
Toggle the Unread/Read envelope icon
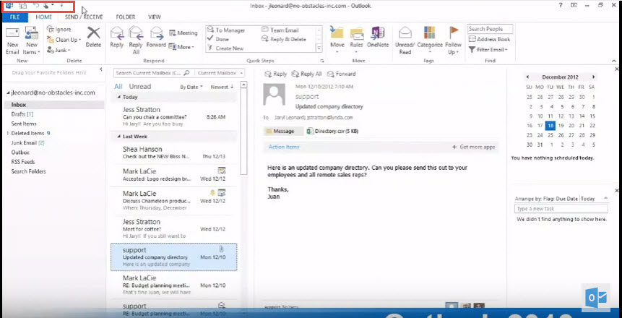pos(405,33)
